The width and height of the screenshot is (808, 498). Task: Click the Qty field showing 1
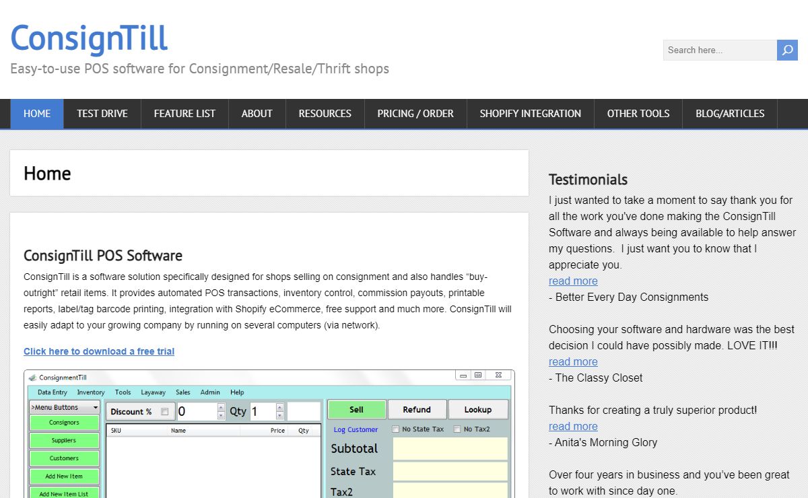[x=263, y=411]
